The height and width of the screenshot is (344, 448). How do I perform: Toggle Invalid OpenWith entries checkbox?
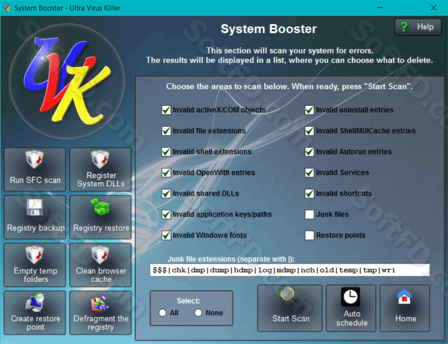167,173
